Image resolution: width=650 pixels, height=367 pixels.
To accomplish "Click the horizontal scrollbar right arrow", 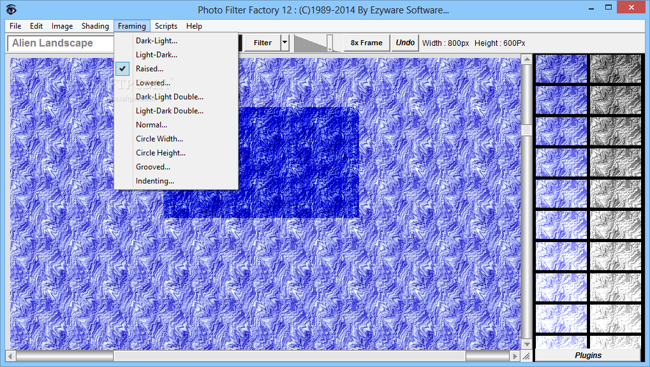I will (x=515, y=356).
